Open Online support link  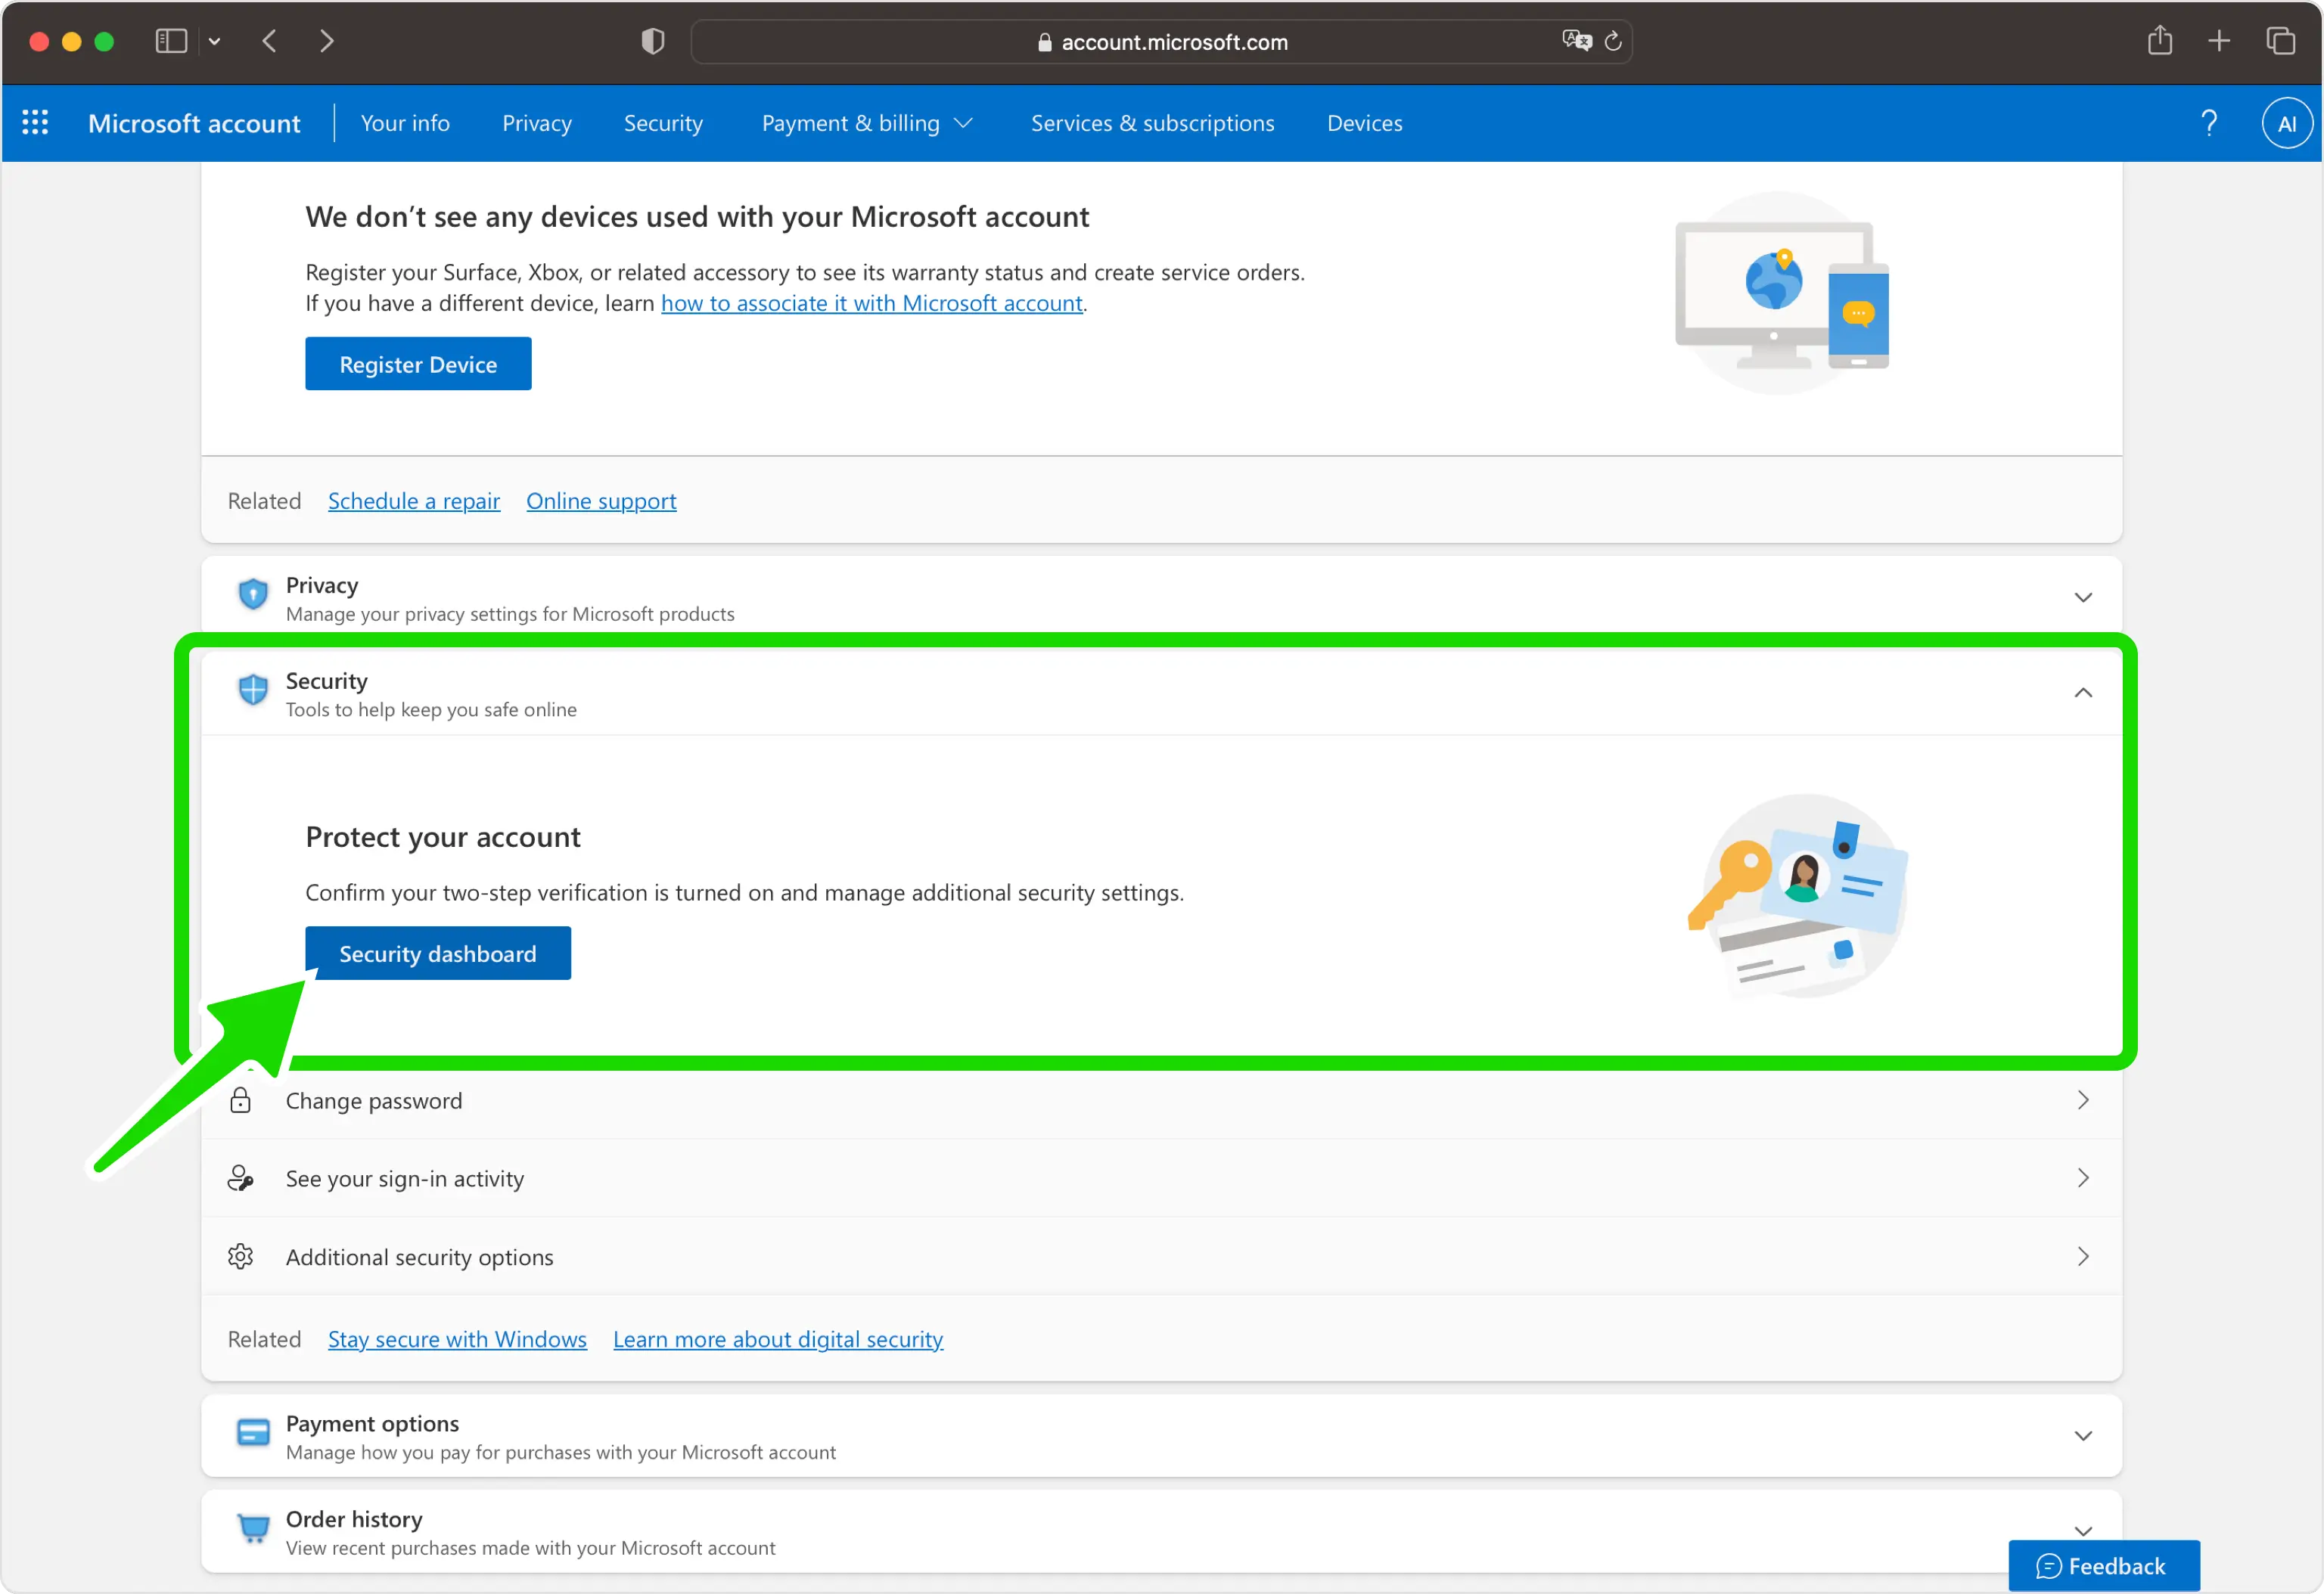pos(601,501)
